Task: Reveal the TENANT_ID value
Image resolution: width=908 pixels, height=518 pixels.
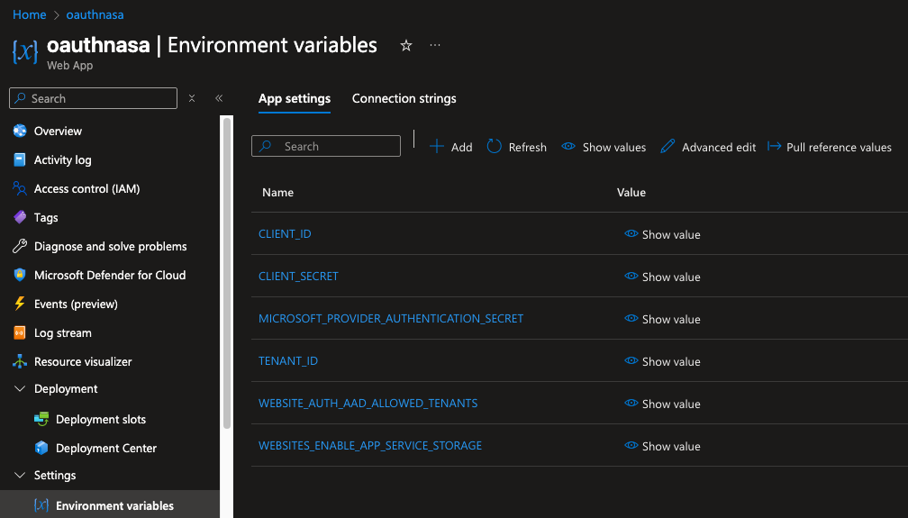Action: [x=662, y=361]
